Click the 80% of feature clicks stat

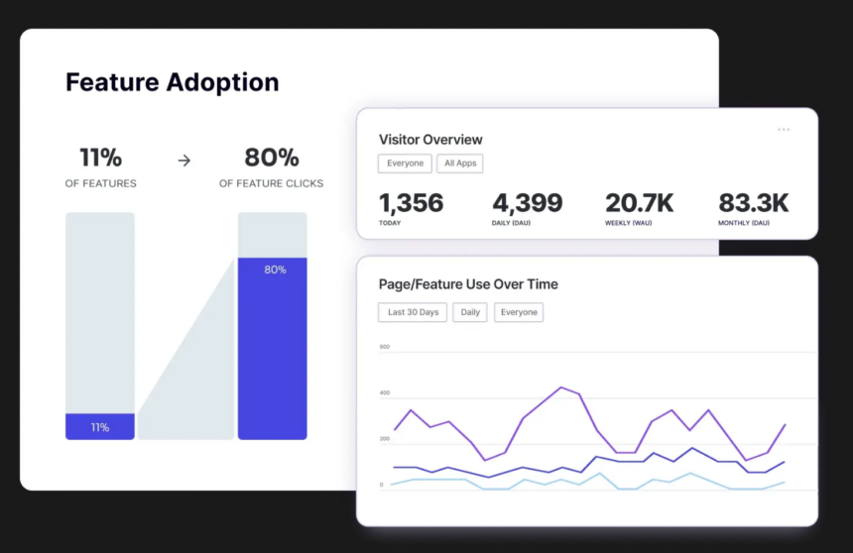pyautogui.click(x=271, y=159)
